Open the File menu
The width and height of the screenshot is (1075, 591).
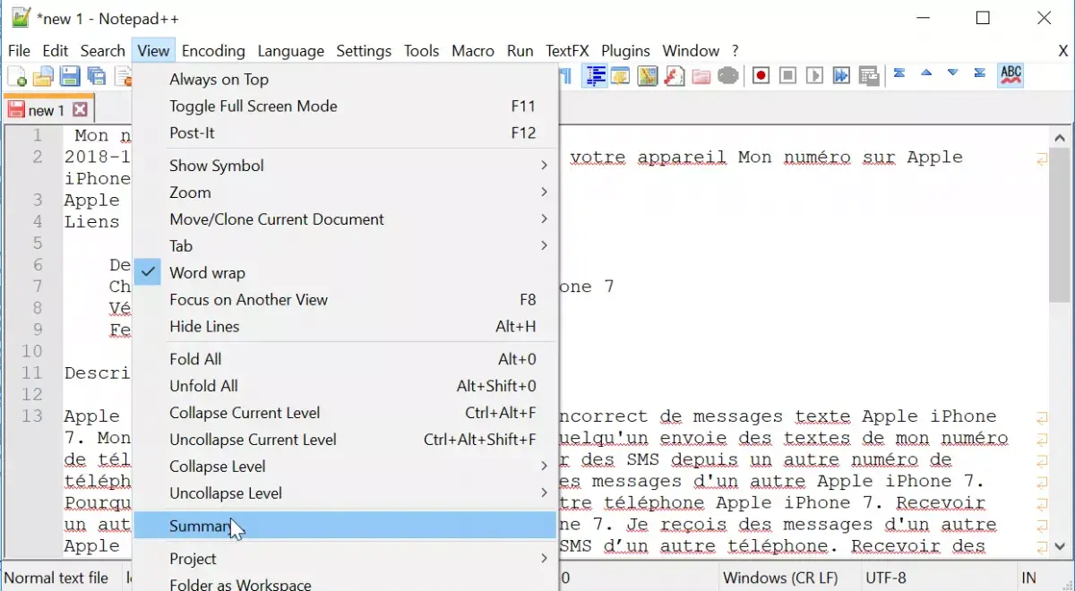(19, 51)
